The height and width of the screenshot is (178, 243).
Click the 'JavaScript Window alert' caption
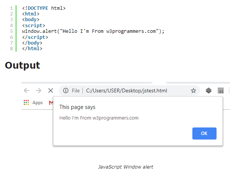(x=125, y=167)
